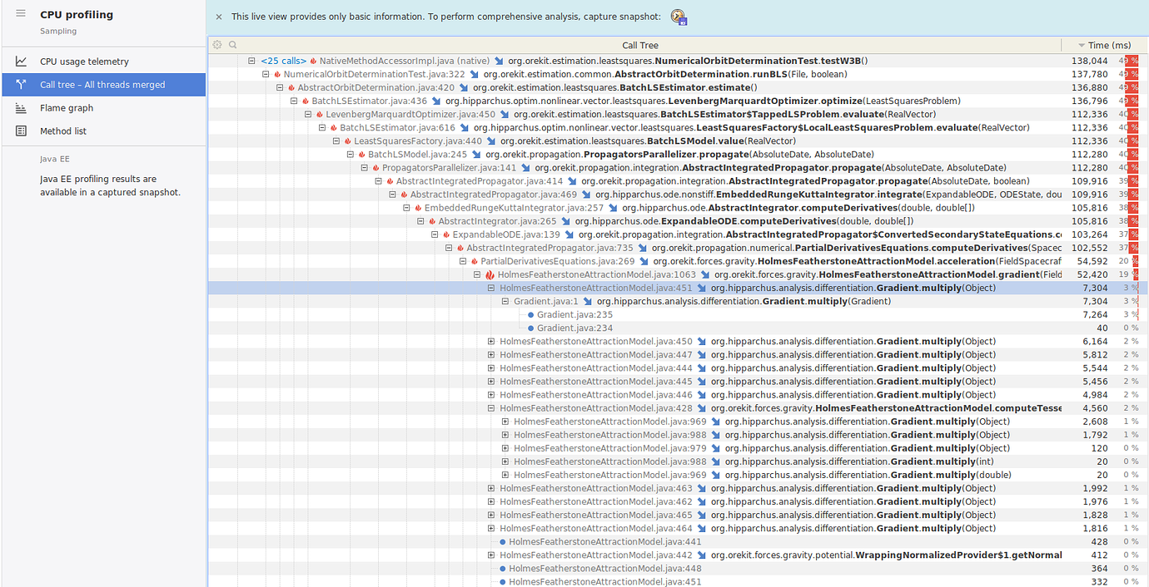Collapse the BatchLSModel.java:245 node
This screenshot has height=587, width=1149.
[x=351, y=154]
